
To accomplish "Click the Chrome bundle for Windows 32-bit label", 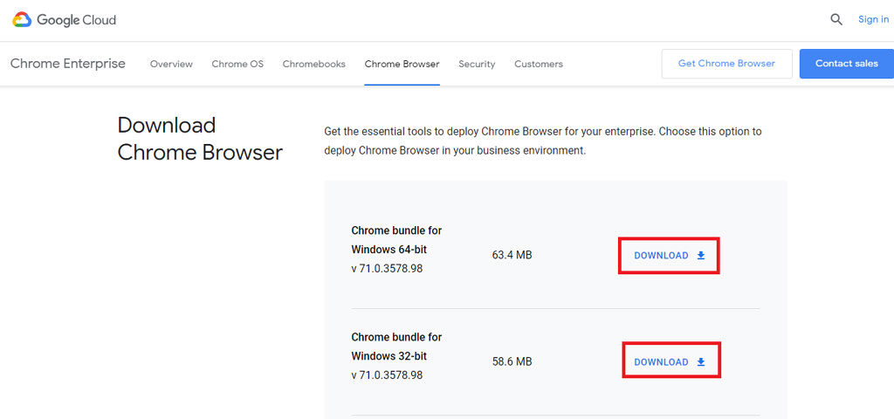I will (x=396, y=347).
